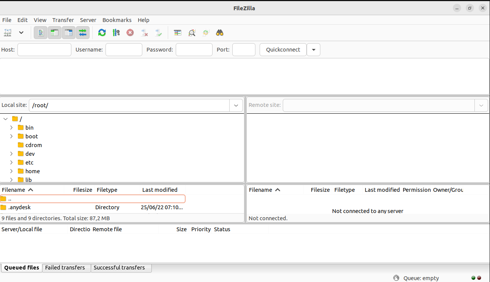Image resolution: width=490 pixels, height=282 pixels.
Task: Expand the etc folder in tree
Action: 11,162
